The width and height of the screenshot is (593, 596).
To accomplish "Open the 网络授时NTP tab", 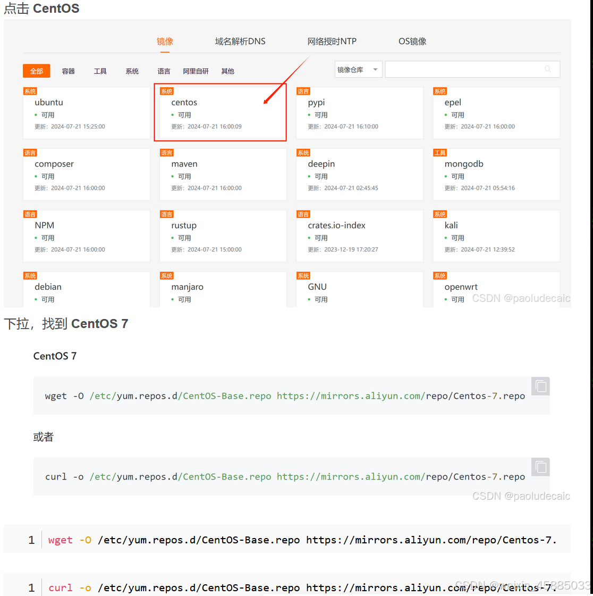I will (332, 41).
